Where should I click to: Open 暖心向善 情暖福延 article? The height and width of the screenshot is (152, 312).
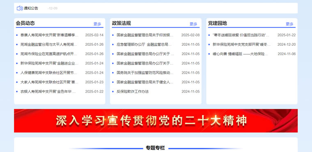[x=241, y=54]
